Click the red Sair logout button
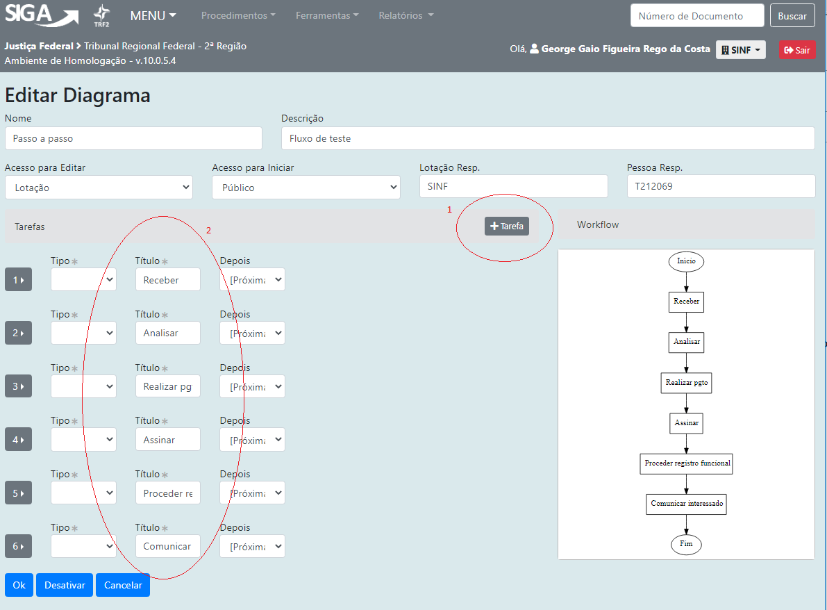The image size is (827, 610). tap(796, 50)
